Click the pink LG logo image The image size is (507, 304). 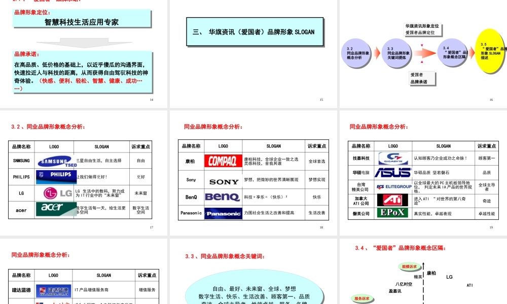(58, 193)
